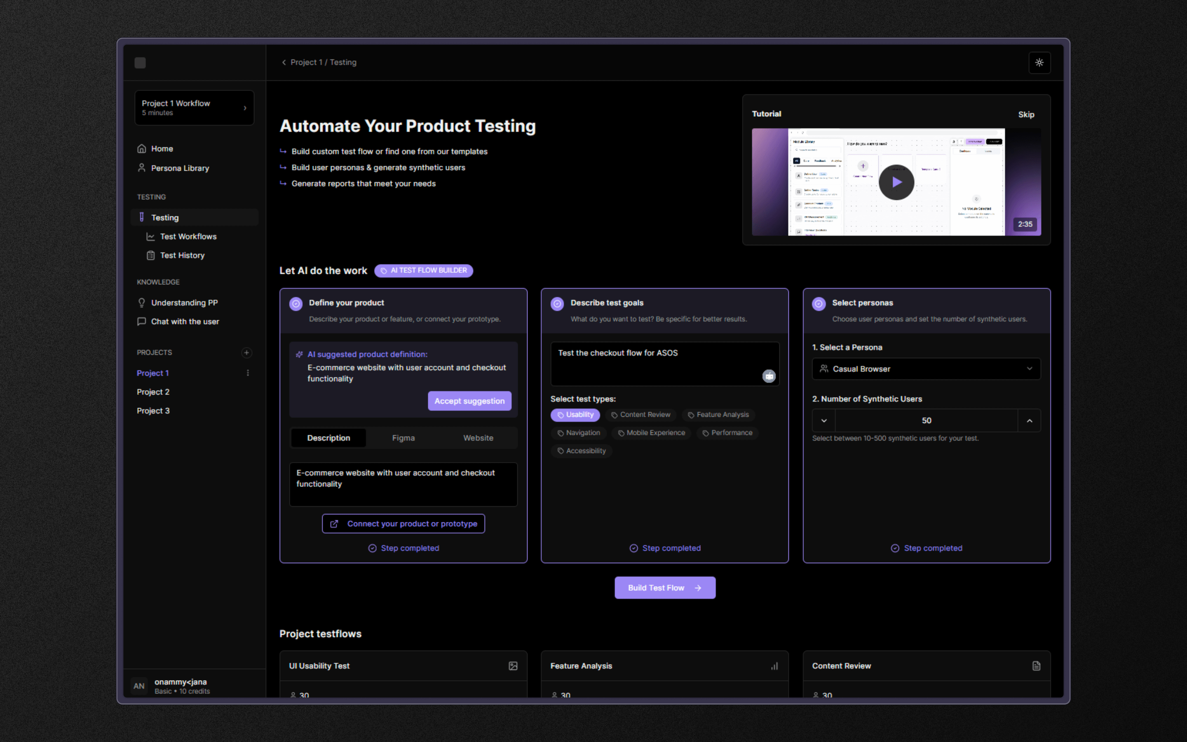Open Home from sidebar
Image resolution: width=1187 pixels, height=742 pixels.
point(195,149)
